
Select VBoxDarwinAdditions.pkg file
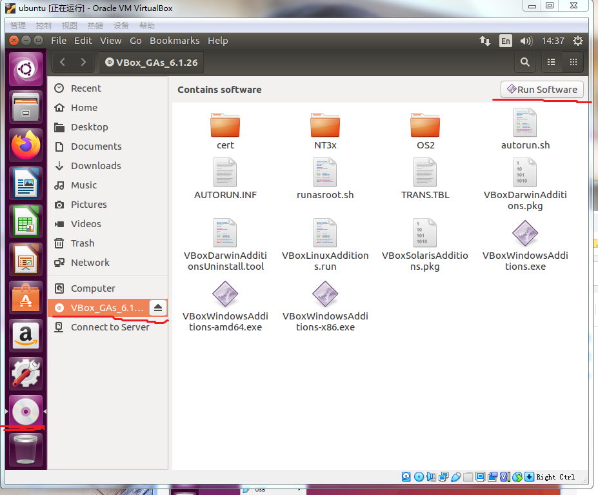click(x=525, y=185)
